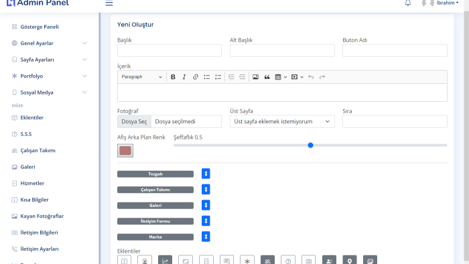Viewport: 469px width, 264px height.
Task: Click the blue reorder handle beside the Çalışan Takımı badge
Action: click(206, 189)
